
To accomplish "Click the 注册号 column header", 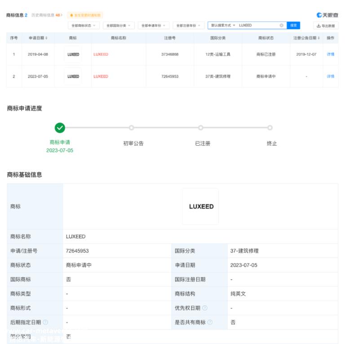I will [x=170, y=38].
